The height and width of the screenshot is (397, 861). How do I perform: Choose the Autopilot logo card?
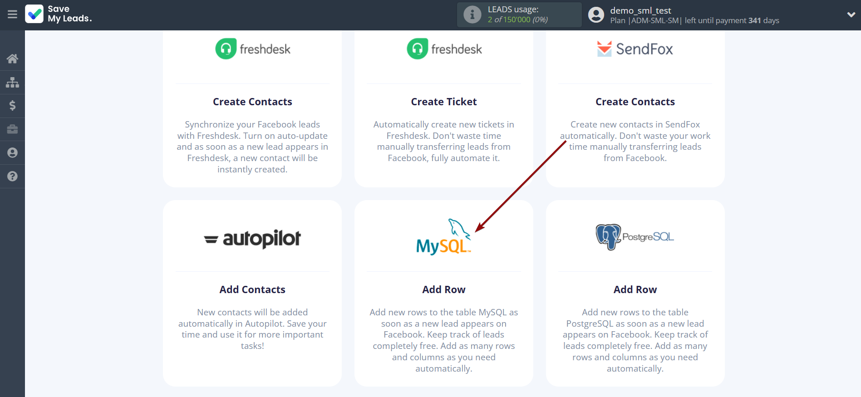252,239
